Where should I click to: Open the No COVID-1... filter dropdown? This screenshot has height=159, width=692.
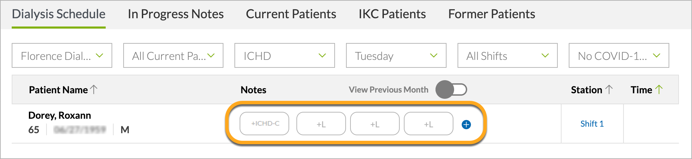click(619, 55)
